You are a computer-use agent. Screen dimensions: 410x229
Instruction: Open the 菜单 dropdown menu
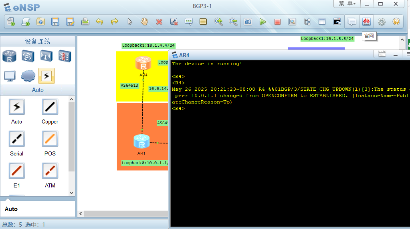[347, 4]
